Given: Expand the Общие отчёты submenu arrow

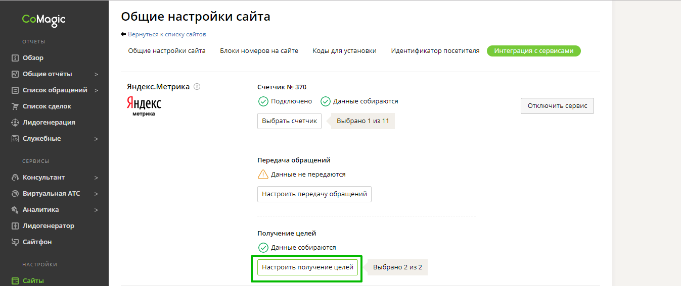Looking at the screenshot, I should 96,74.
